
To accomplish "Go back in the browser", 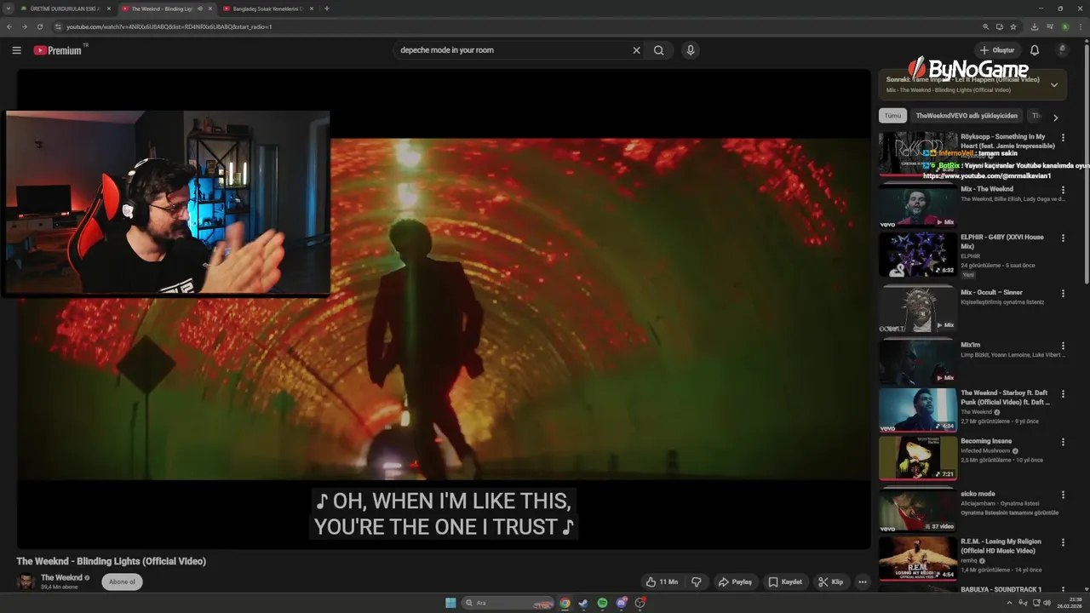I will coord(9,26).
